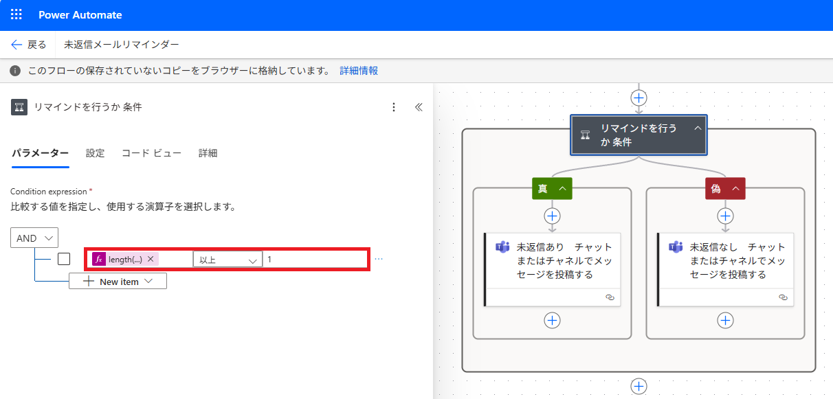Open the three-dot options menu in the panel

[394, 107]
